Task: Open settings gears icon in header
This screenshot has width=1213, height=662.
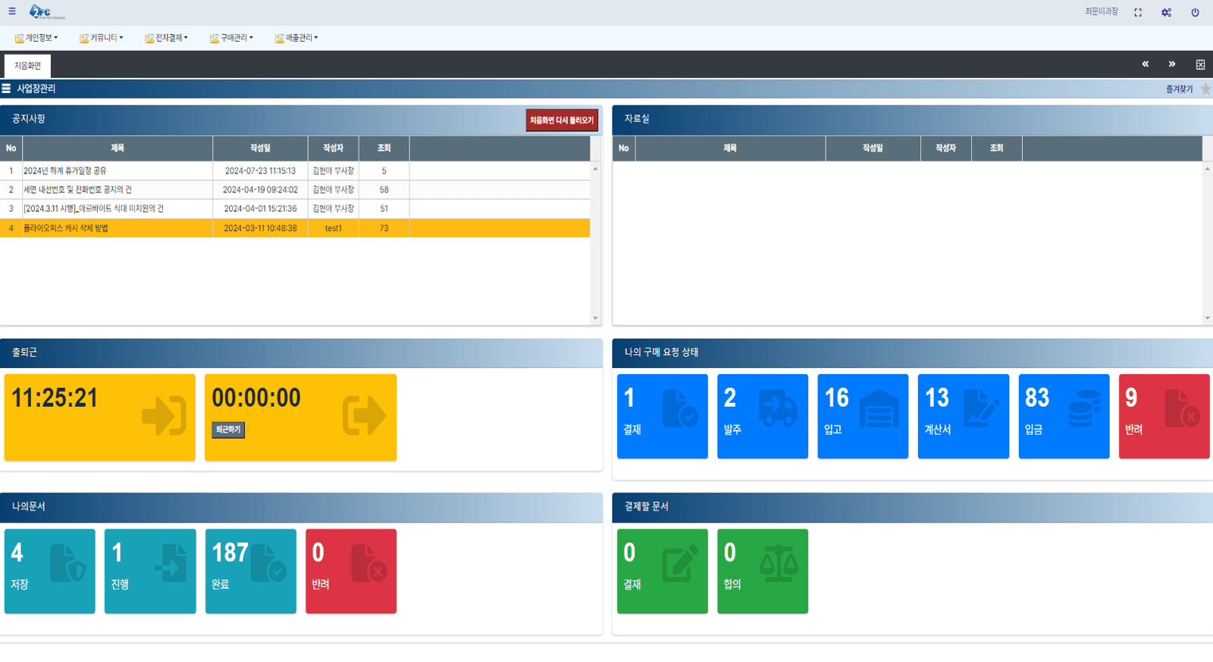Action: pos(1166,12)
